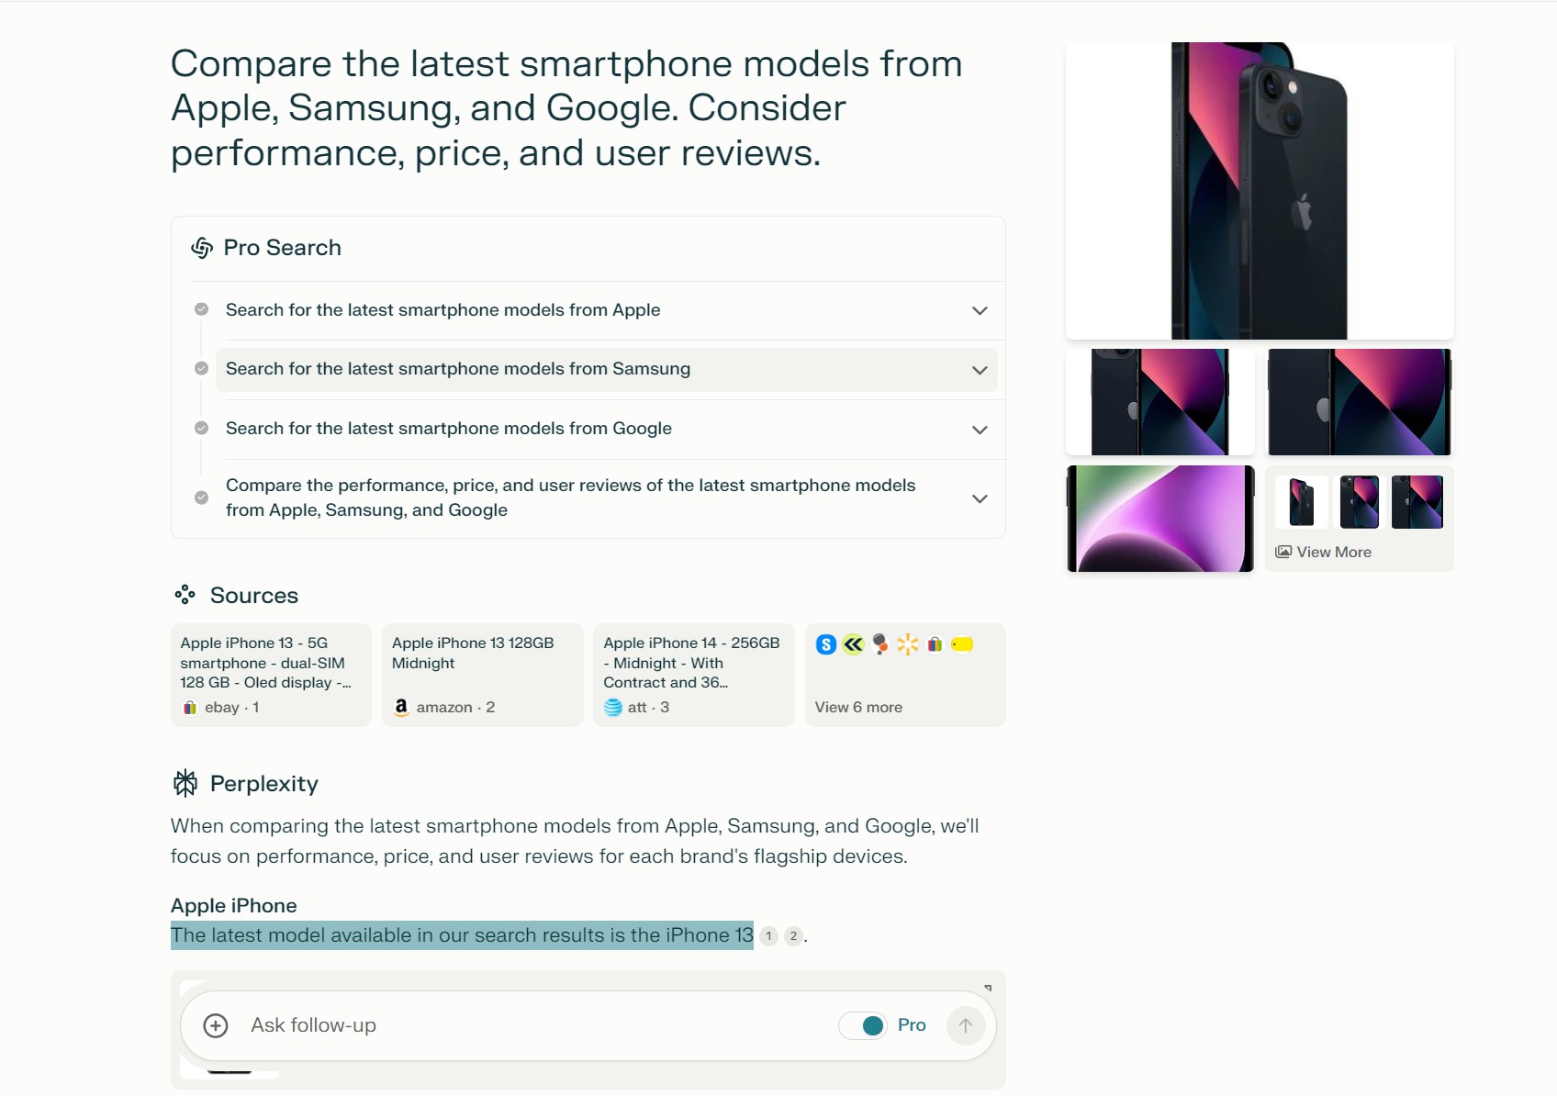
Task: Click the Sources dots icon
Action: pos(185,595)
